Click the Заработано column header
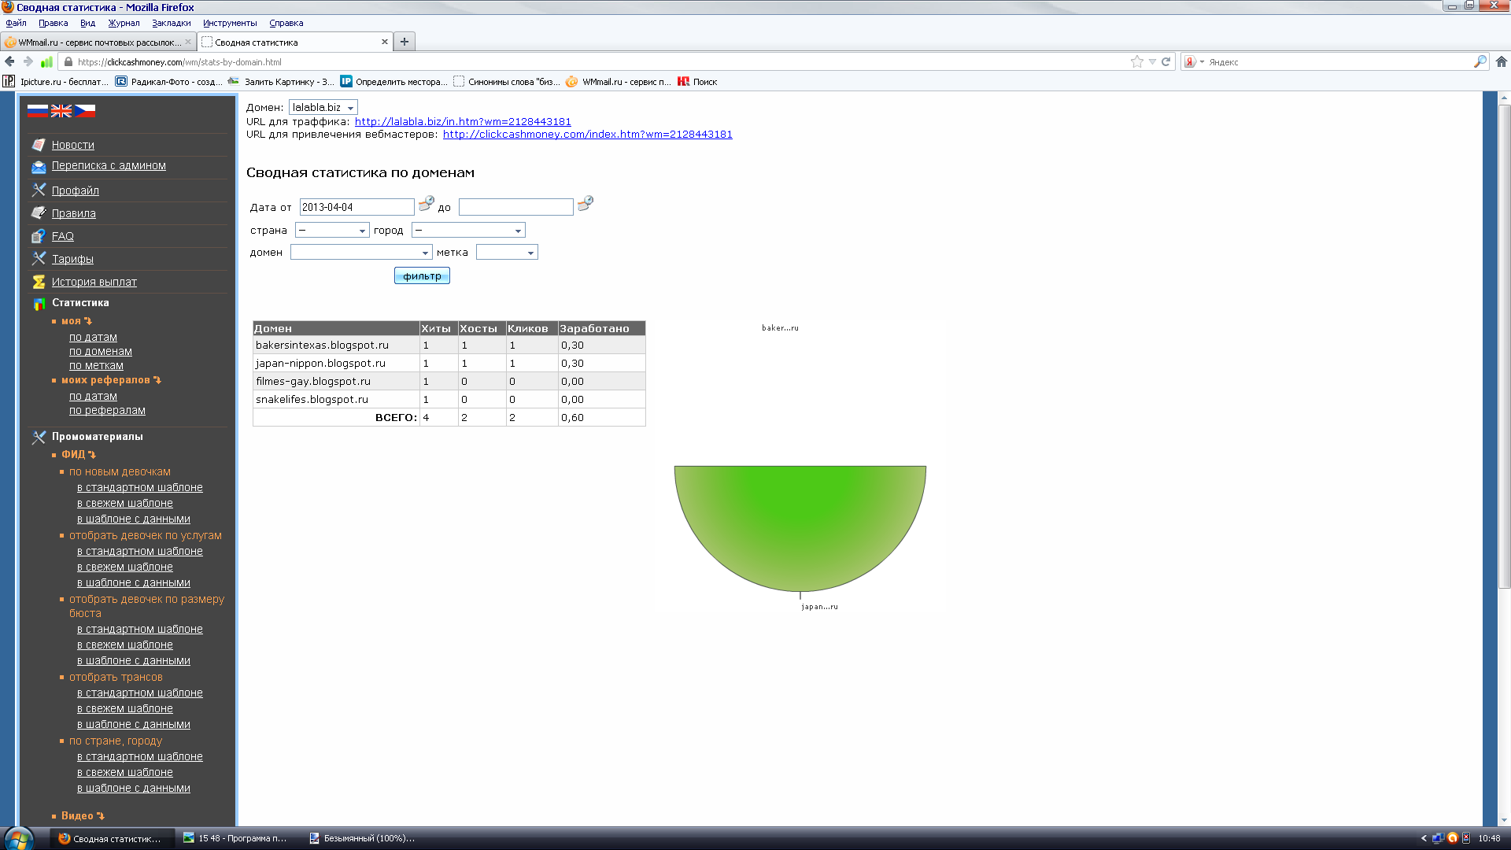The width and height of the screenshot is (1511, 850). (x=602, y=328)
